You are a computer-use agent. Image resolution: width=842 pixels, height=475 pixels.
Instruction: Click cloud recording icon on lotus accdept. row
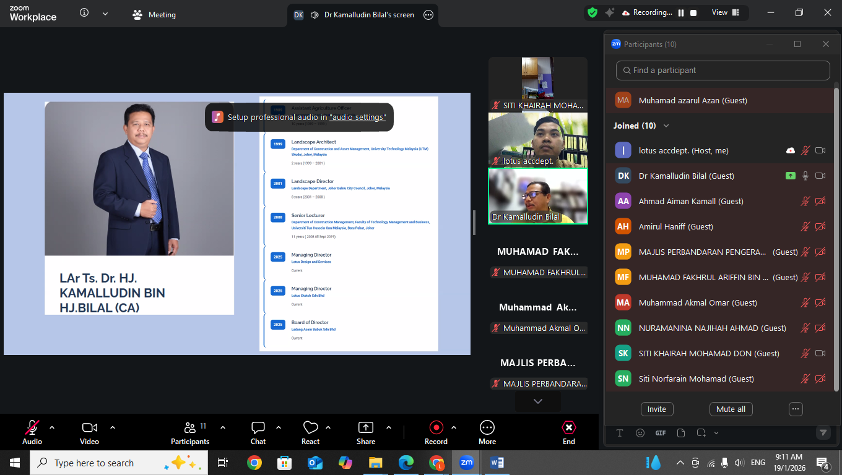[x=791, y=150]
